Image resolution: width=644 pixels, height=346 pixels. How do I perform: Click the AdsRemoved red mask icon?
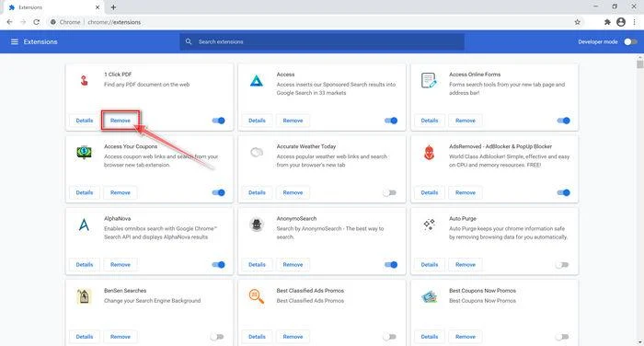430,153
